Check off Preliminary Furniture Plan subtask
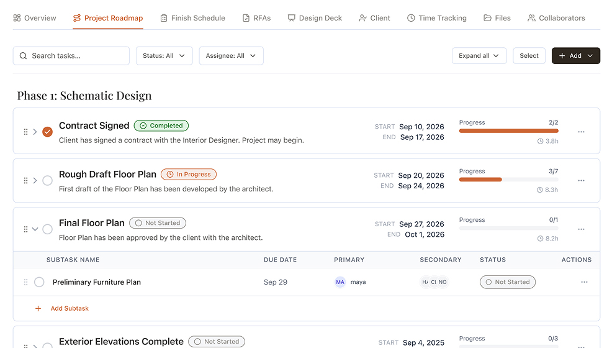 [39, 282]
